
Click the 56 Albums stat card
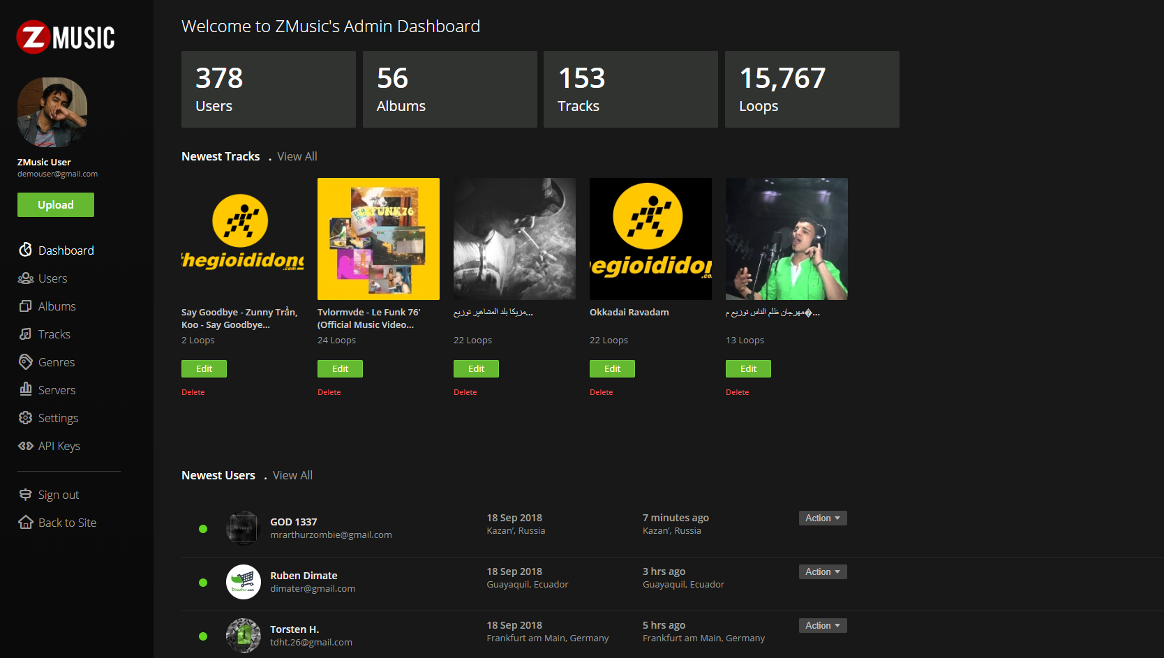(x=450, y=89)
